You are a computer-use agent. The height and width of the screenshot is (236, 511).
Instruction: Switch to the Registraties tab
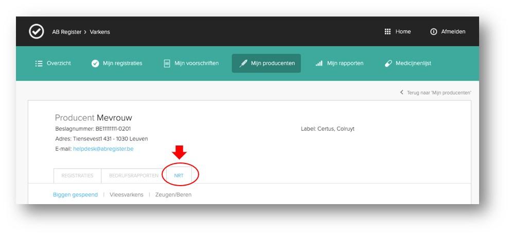pyautogui.click(x=77, y=176)
